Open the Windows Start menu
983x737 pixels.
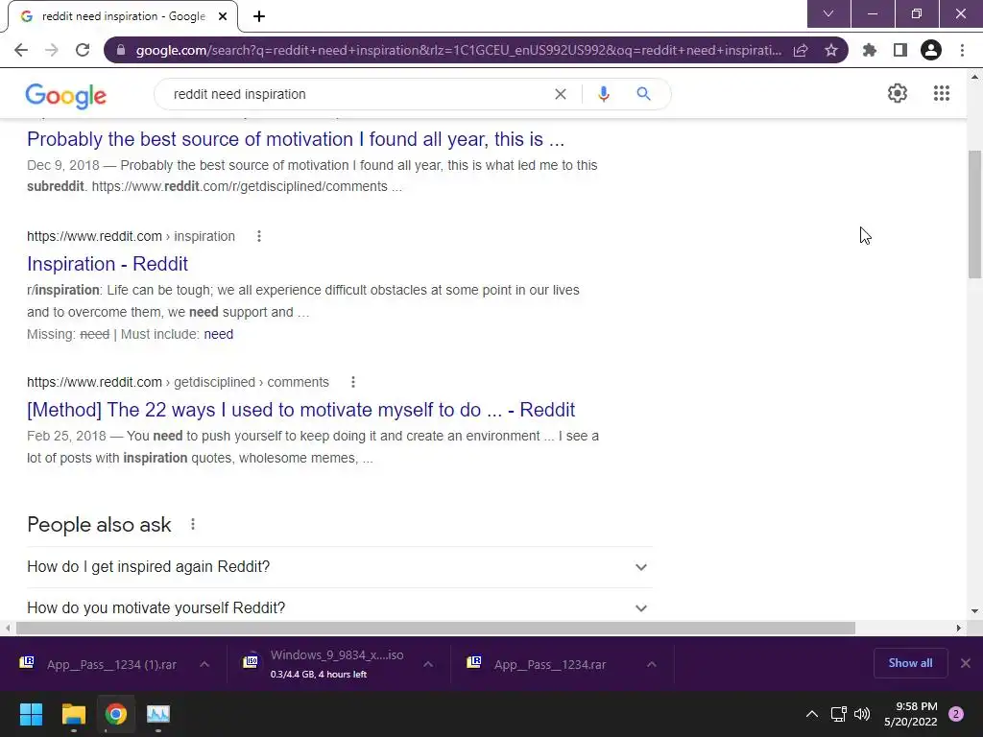click(x=31, y=714)
